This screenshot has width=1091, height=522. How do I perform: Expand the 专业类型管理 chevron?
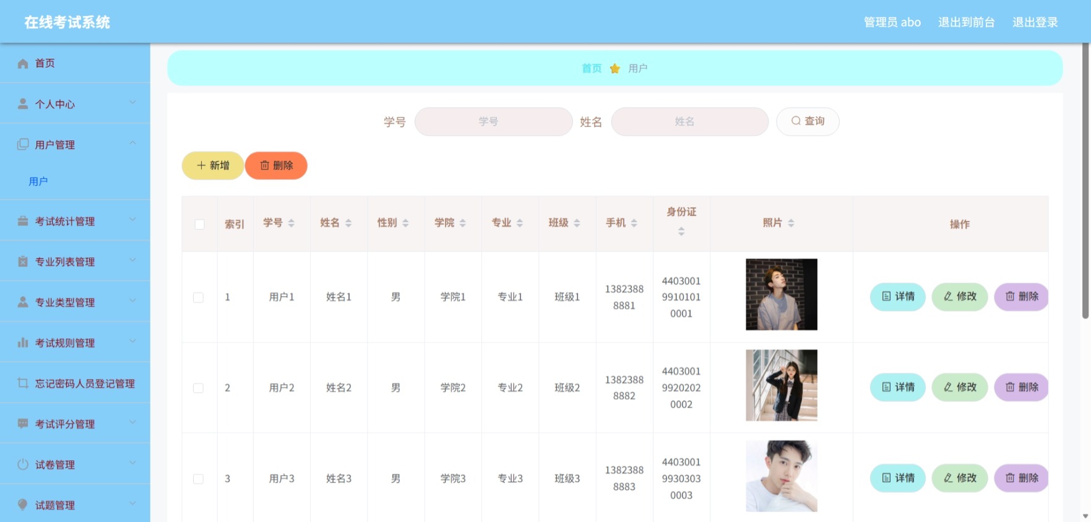[x=132, y=301]
